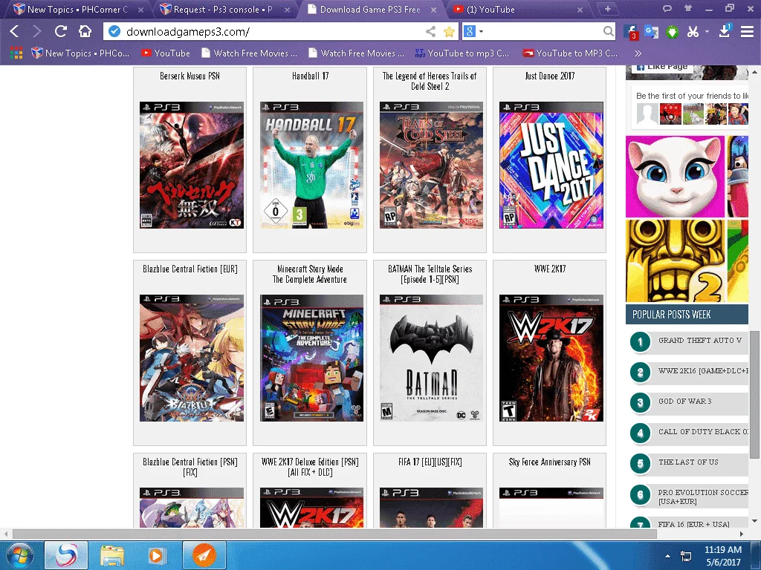Click the FIFA 17 [EU][US][FIX] title
The height and width of the screenshot is (570, 761).
430,462
